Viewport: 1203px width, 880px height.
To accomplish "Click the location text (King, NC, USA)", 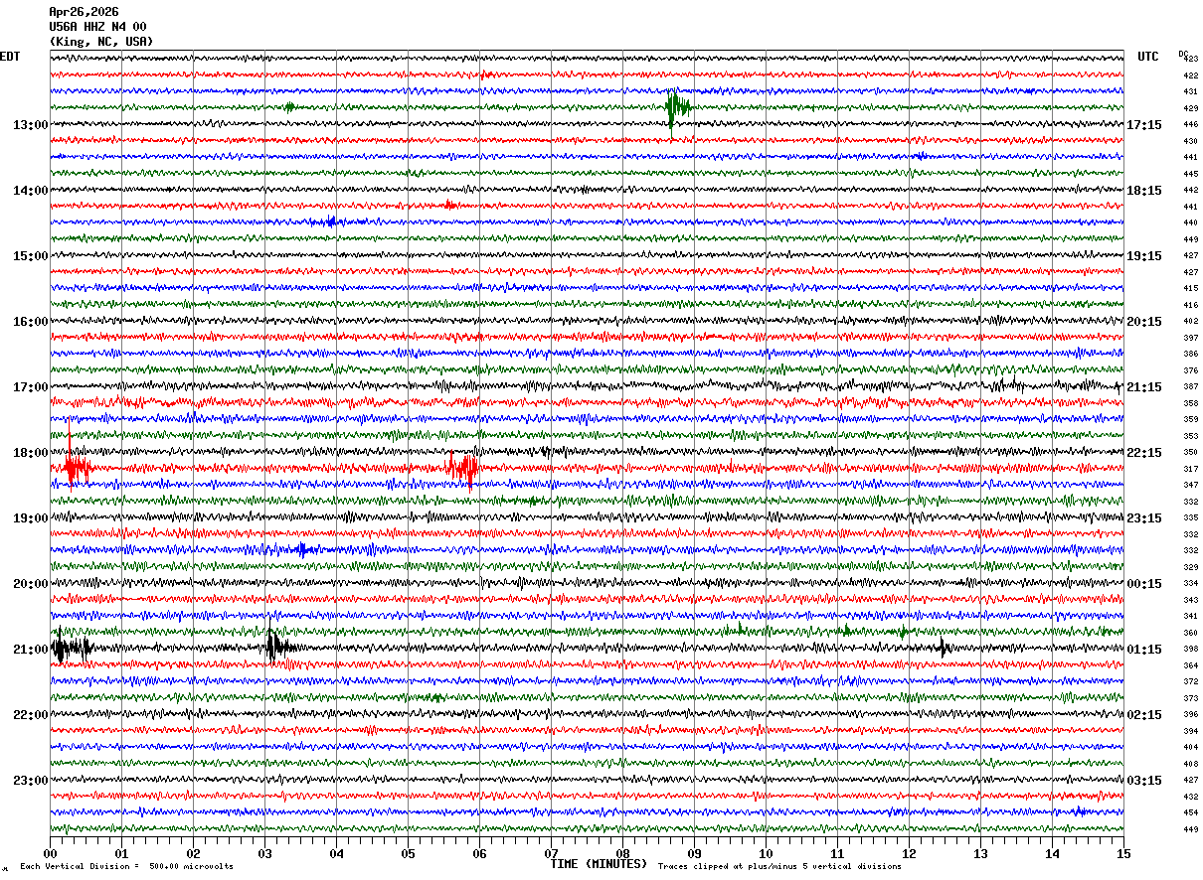I will coord(101,42).
